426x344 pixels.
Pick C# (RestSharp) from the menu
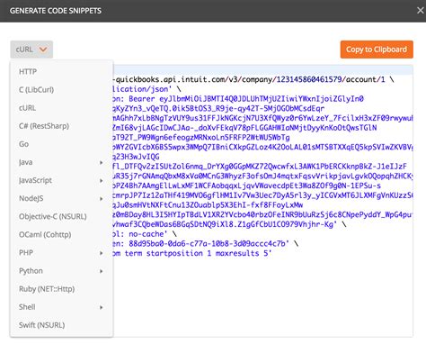(x=61, y=126)
